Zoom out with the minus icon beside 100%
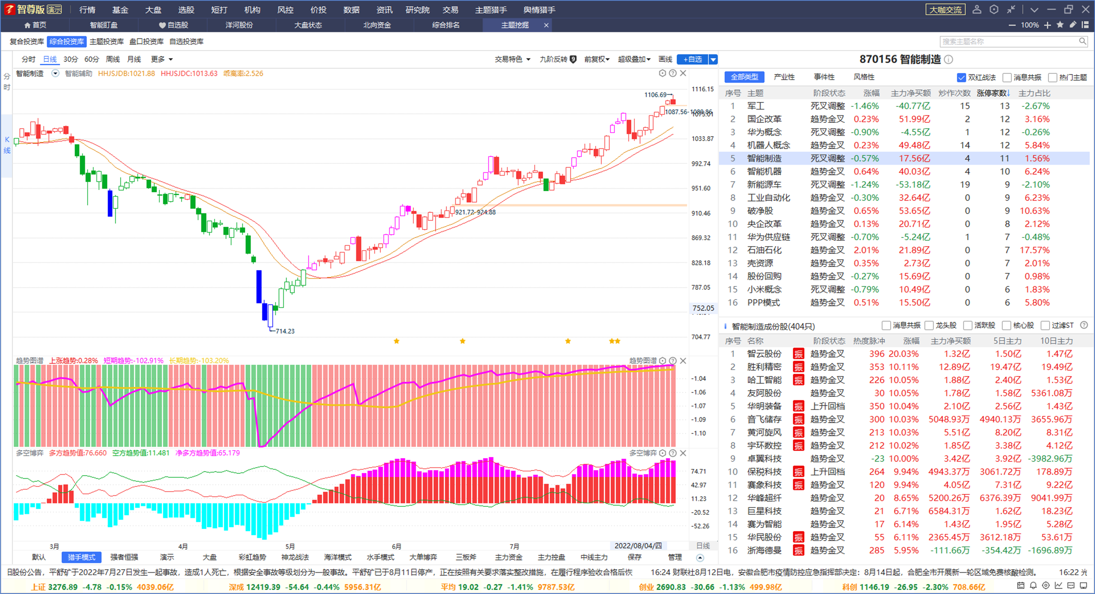Image resolution: width=1095 pixels, height=594 pixels. [1012, 25]
